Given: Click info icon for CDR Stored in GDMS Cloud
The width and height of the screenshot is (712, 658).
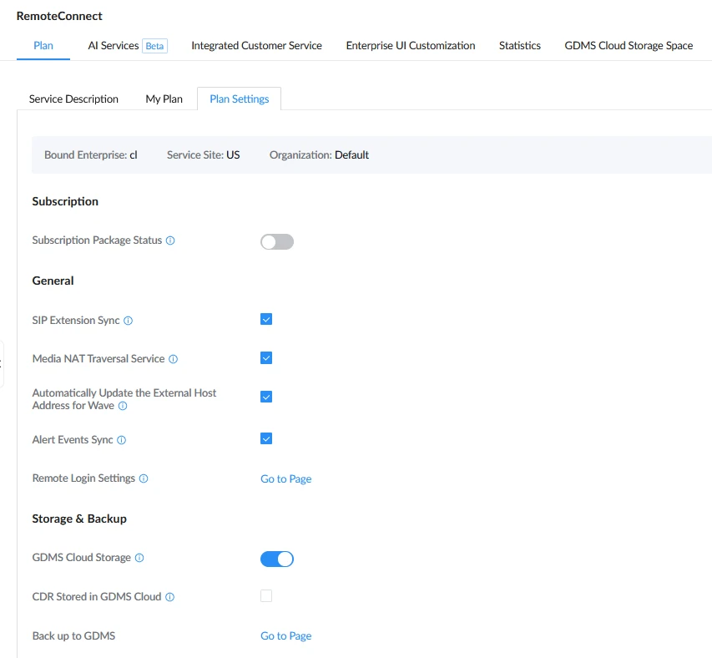Looking at the screenshot, I should (x=169, y=597).
